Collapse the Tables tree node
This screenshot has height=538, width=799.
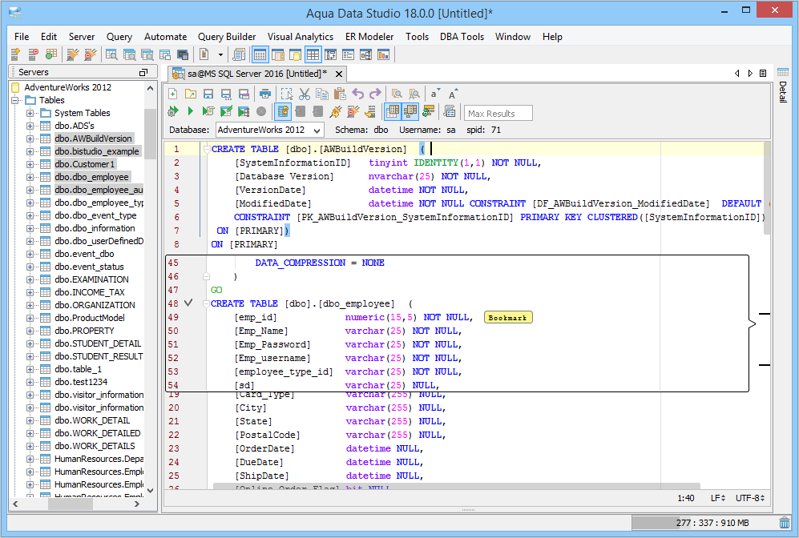15,100
